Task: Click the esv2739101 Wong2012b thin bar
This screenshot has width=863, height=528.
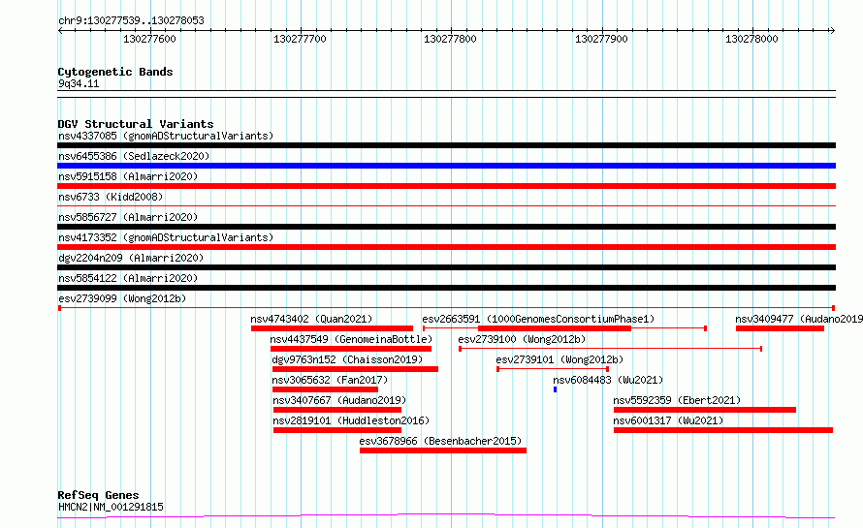Action: [x=553, y=369]
